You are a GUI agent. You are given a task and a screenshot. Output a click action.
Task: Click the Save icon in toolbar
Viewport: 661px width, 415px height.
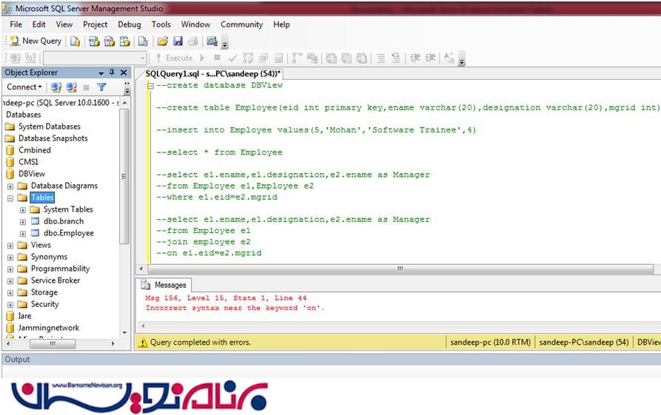tap(178, 41)
